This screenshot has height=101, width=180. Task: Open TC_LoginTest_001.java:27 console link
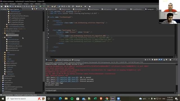(x=67, y=81)
